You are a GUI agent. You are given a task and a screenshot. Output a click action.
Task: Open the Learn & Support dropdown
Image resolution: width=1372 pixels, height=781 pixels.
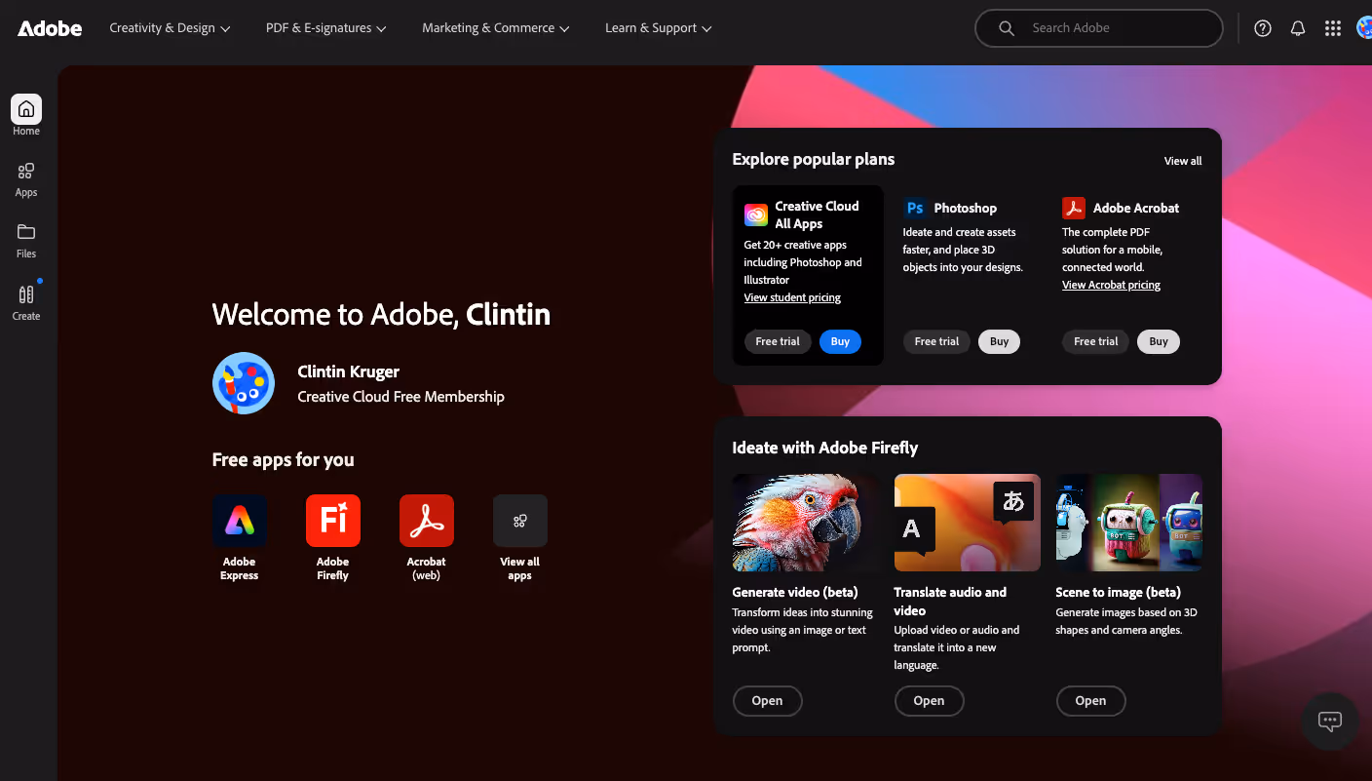(659, 27)
